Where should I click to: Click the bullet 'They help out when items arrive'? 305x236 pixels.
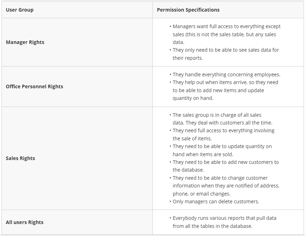coord(225,82)
